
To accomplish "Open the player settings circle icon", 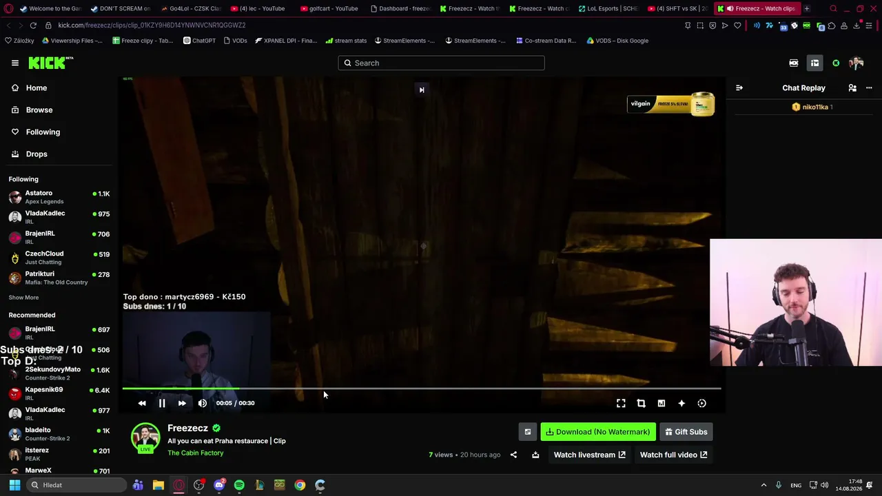I will pos(701,403).
